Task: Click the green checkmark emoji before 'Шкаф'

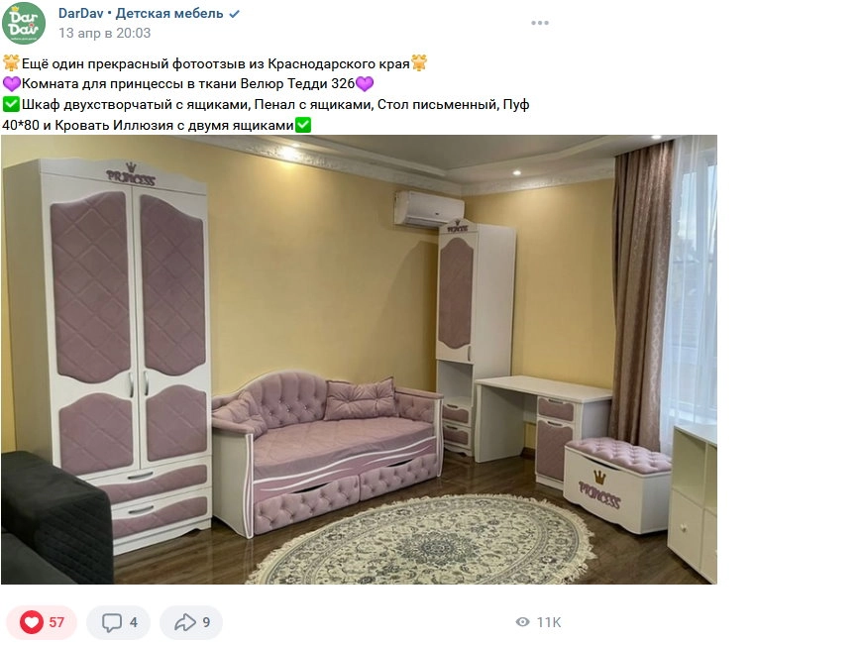Action: (x=11, y=104)
